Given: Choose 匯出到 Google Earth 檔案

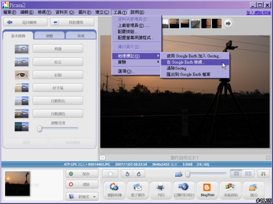Looking at the screenshot, I should coord(195,74).
